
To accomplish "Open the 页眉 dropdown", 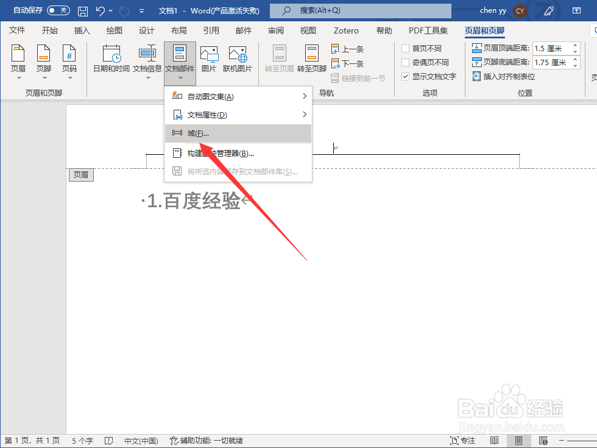I will point(18,62).
